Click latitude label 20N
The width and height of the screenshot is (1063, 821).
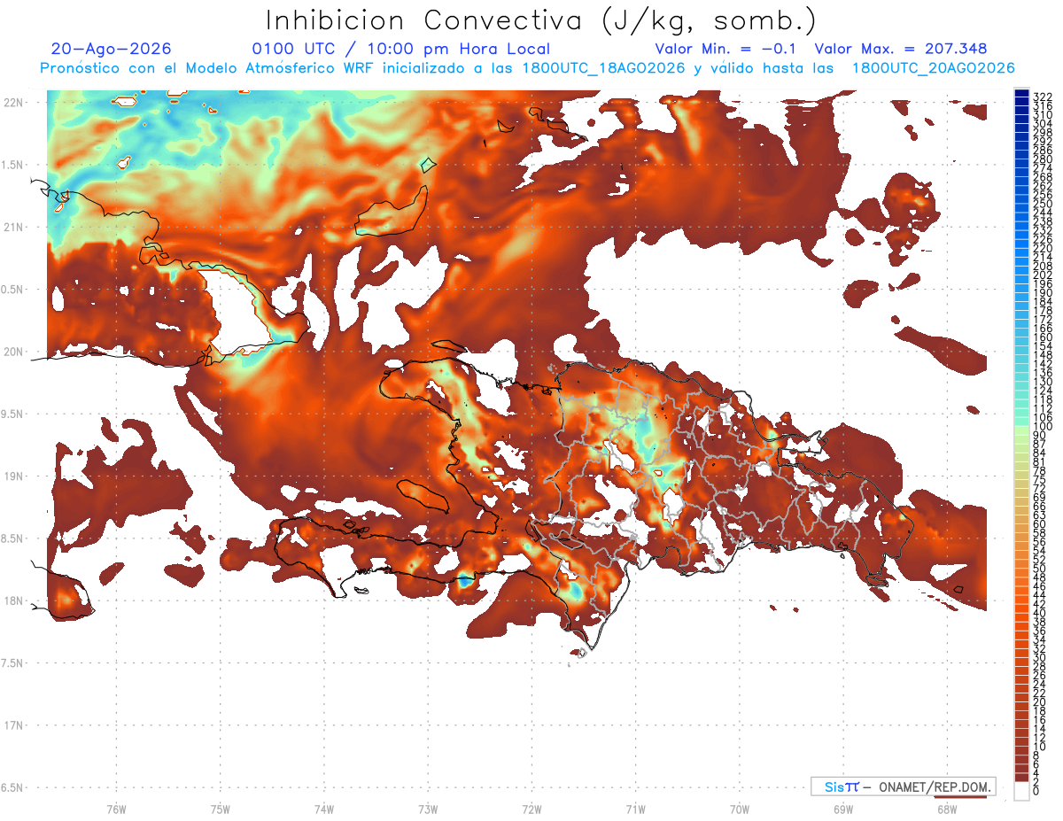(12, 352)
